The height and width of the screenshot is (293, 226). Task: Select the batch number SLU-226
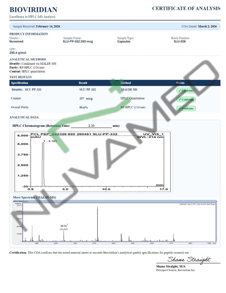coord(180,41)
